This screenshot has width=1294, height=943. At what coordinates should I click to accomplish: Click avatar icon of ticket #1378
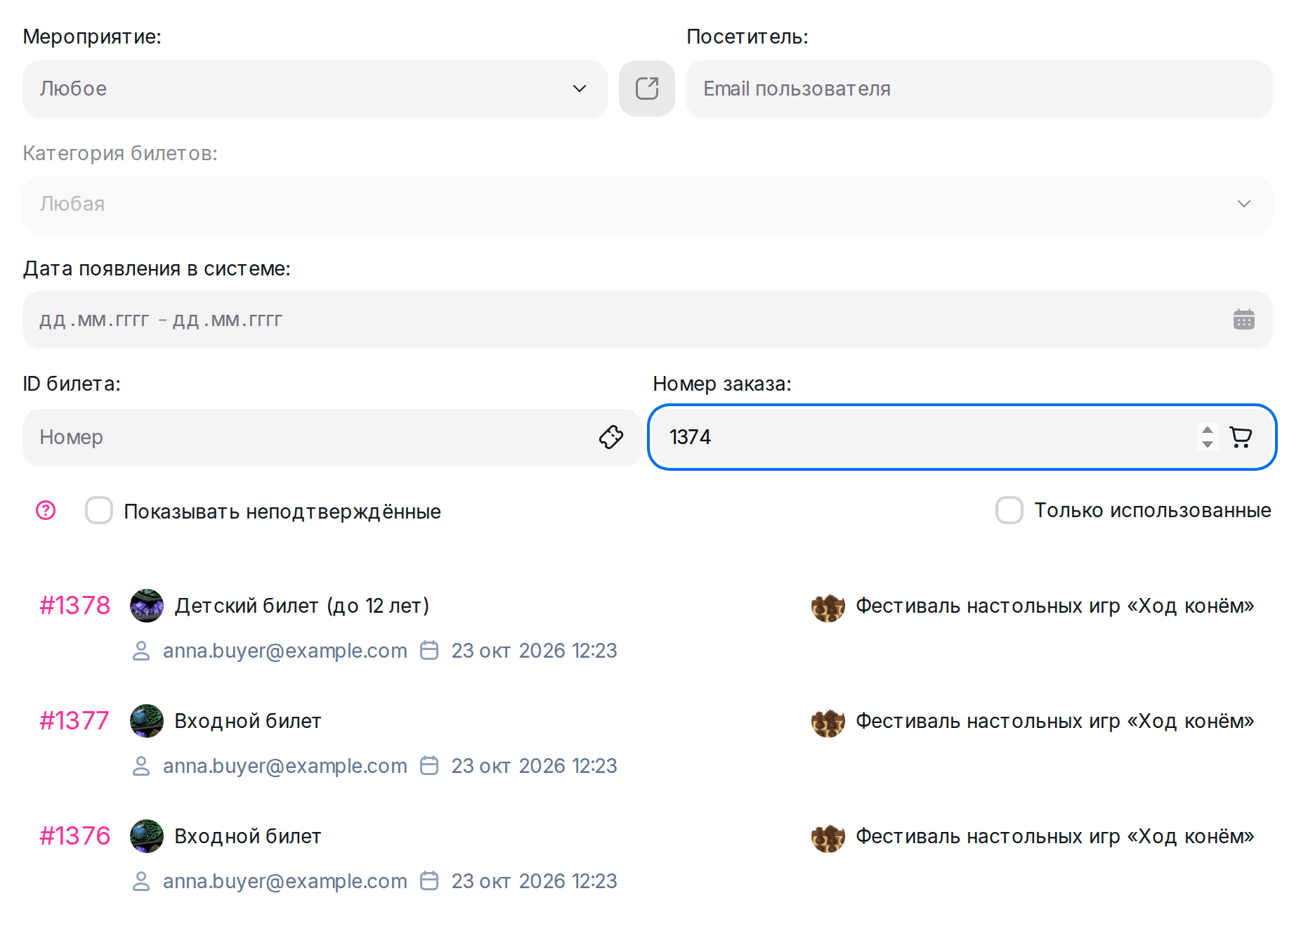coord(147,606)
